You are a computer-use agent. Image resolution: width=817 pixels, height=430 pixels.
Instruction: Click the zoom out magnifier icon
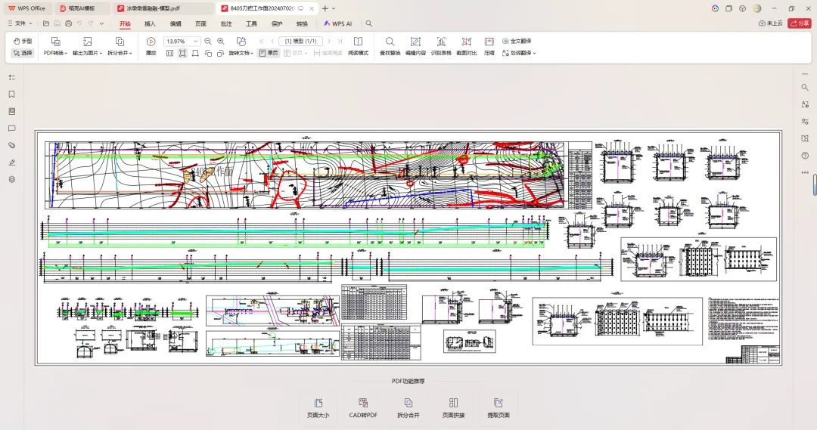208,41
